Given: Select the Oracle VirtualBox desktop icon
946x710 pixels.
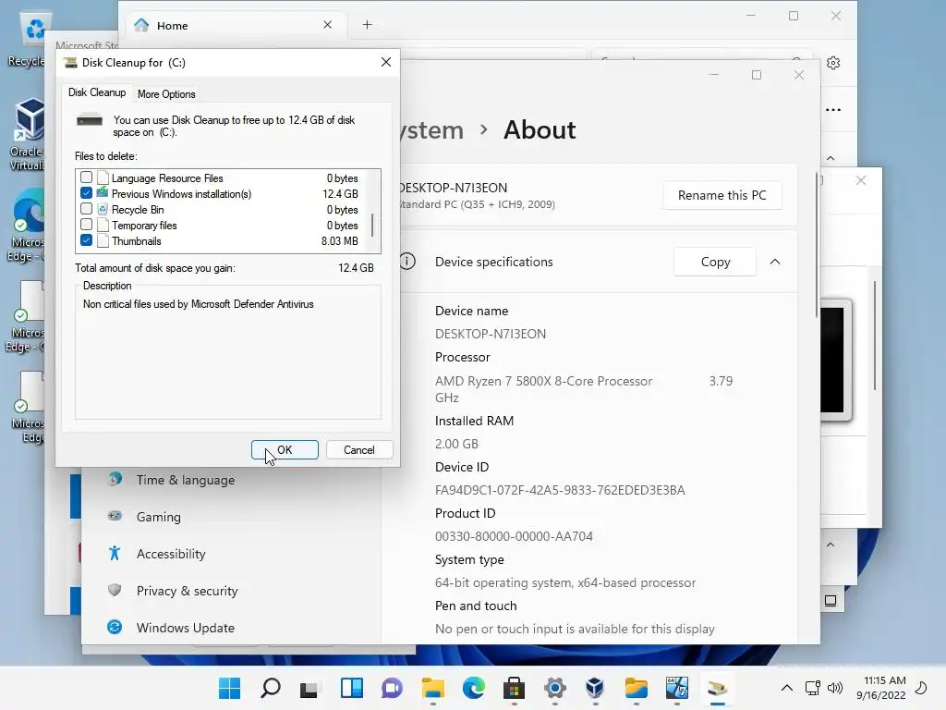Looking at the screenshot, I should point(29,134).
